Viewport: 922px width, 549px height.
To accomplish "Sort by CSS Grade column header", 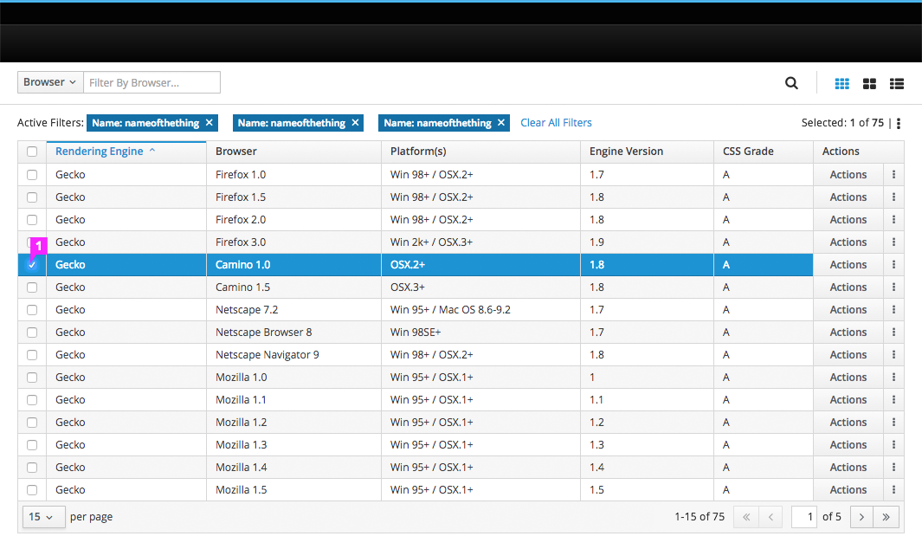I will click(764, 152).
